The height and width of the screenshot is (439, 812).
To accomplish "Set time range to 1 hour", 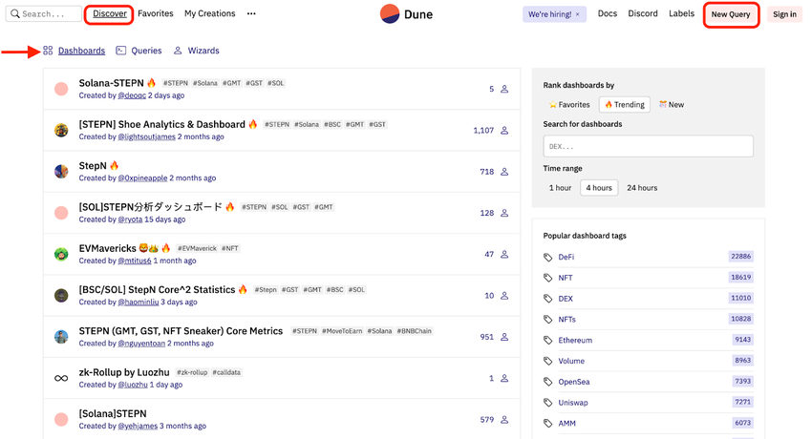I will click(x=560, y=188).
